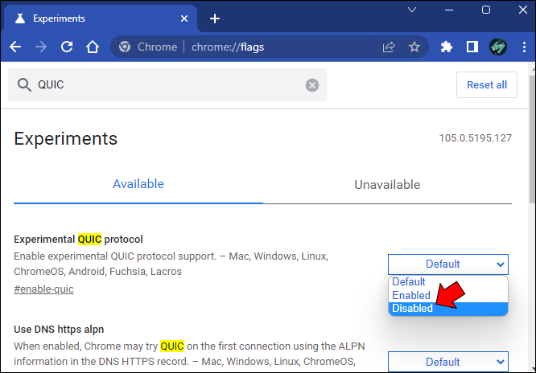Screen dimensions: 536x373
Task: Switch to the Available tab
Action: coord(138,185)
